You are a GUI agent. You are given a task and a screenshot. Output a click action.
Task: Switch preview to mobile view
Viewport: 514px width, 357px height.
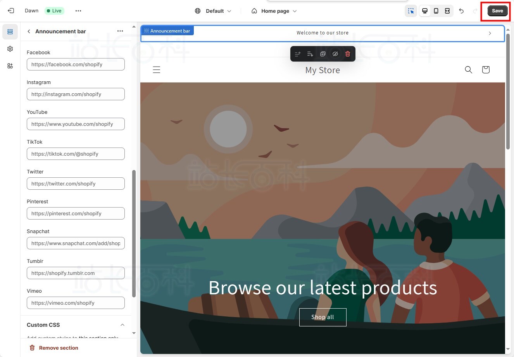tap(436, 11)
